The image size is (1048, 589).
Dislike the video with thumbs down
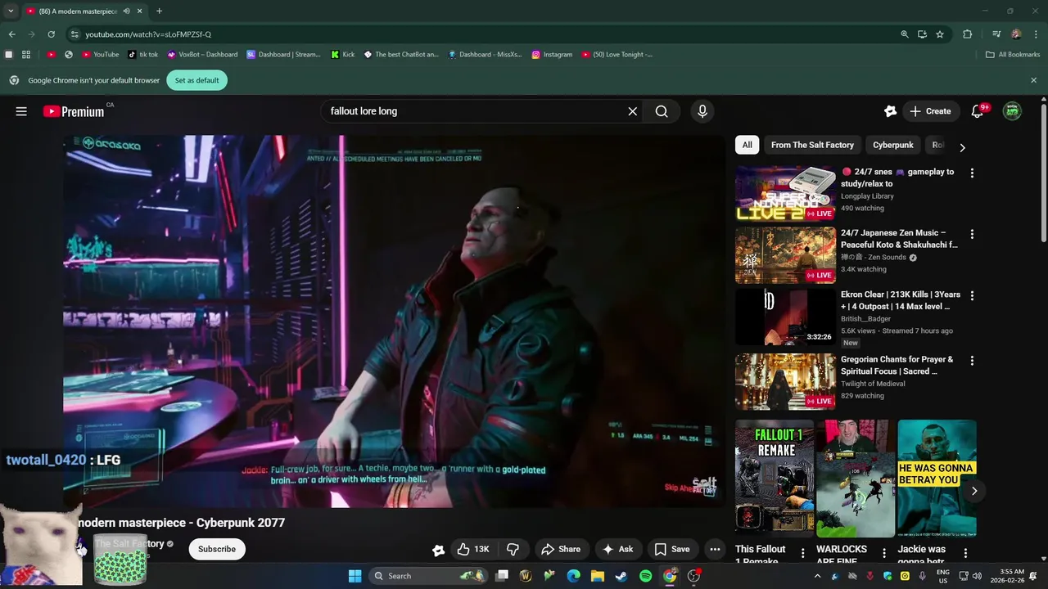click(x=513, y=549)
